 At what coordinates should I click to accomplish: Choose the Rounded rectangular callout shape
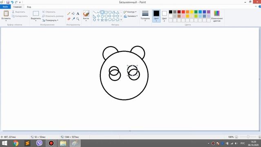click(110, 20)
